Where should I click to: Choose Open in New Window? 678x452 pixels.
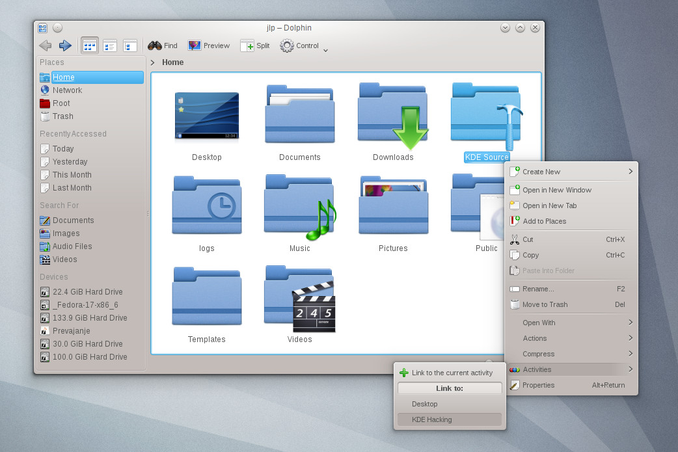click(x=571, y=190)
